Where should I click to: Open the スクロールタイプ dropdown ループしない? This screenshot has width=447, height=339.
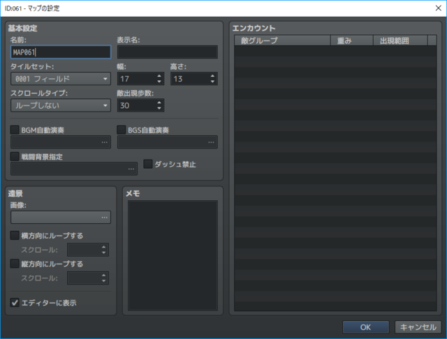(x=61, y=105)
